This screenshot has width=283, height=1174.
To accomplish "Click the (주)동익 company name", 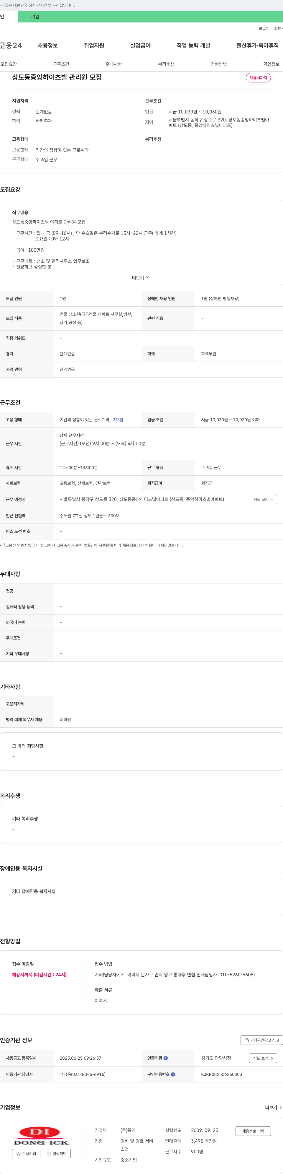I will pyautogui.click(x=128, y=1130).
